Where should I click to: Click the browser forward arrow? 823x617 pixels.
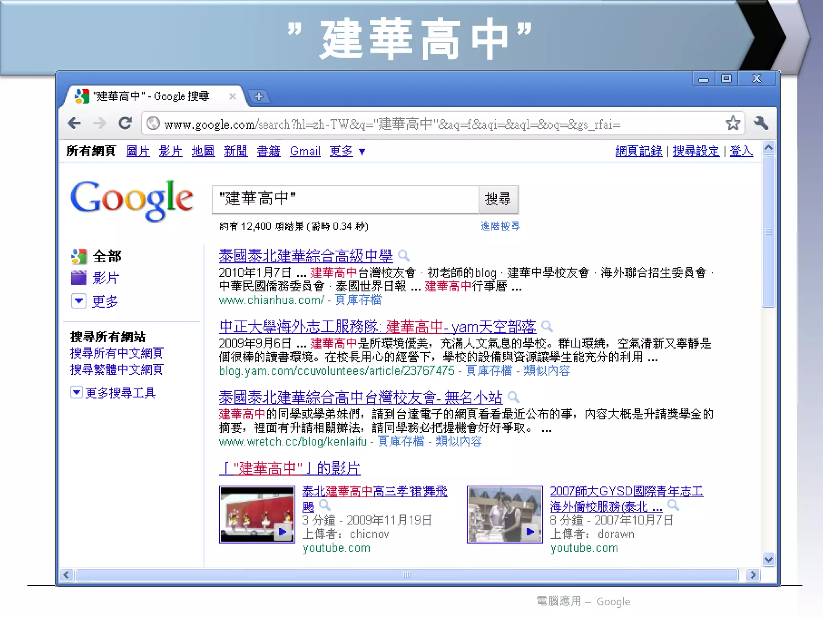(x=99, y=123)
